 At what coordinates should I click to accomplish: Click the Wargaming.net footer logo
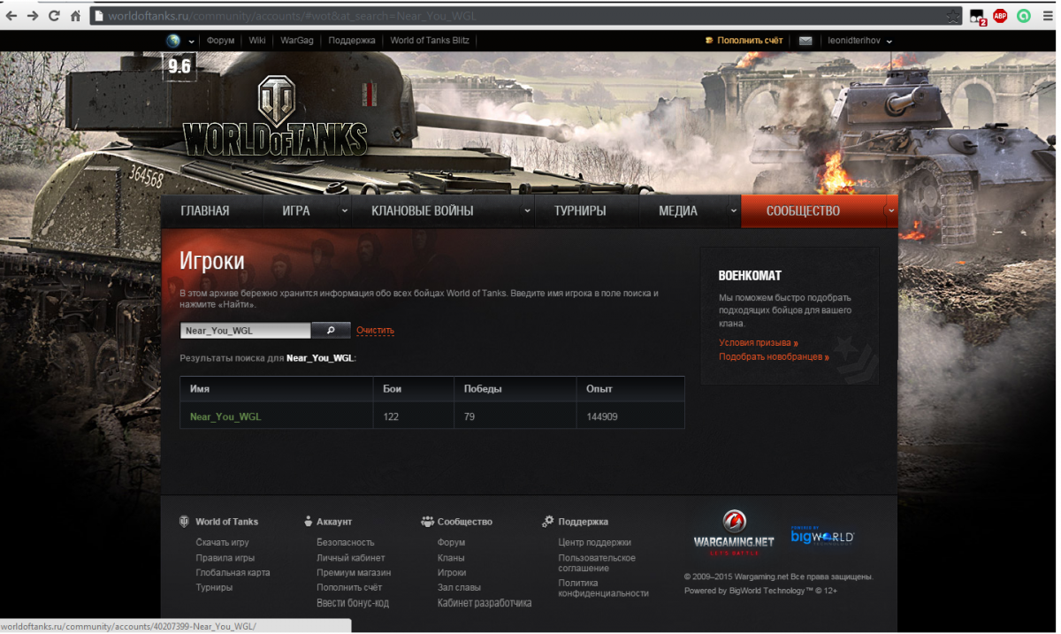(734, 531)
